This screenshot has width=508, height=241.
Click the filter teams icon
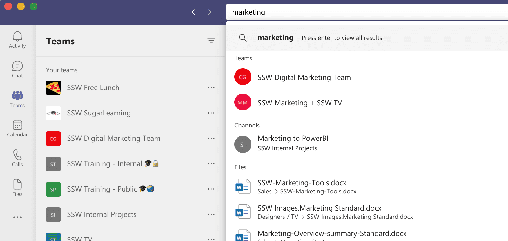(x=211, y=40)
